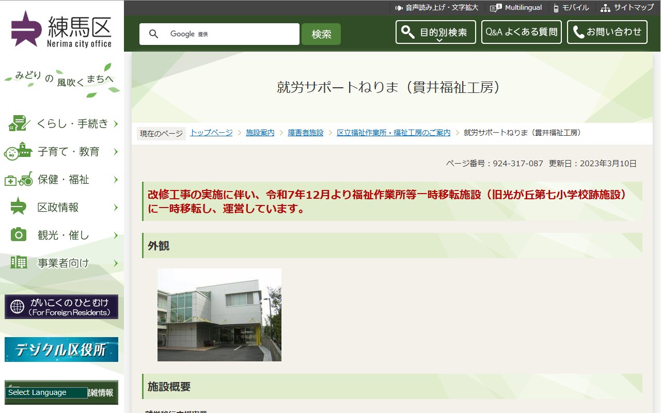
Task: Click the くらし・手続き house and pencil icon
Action: 18,123
